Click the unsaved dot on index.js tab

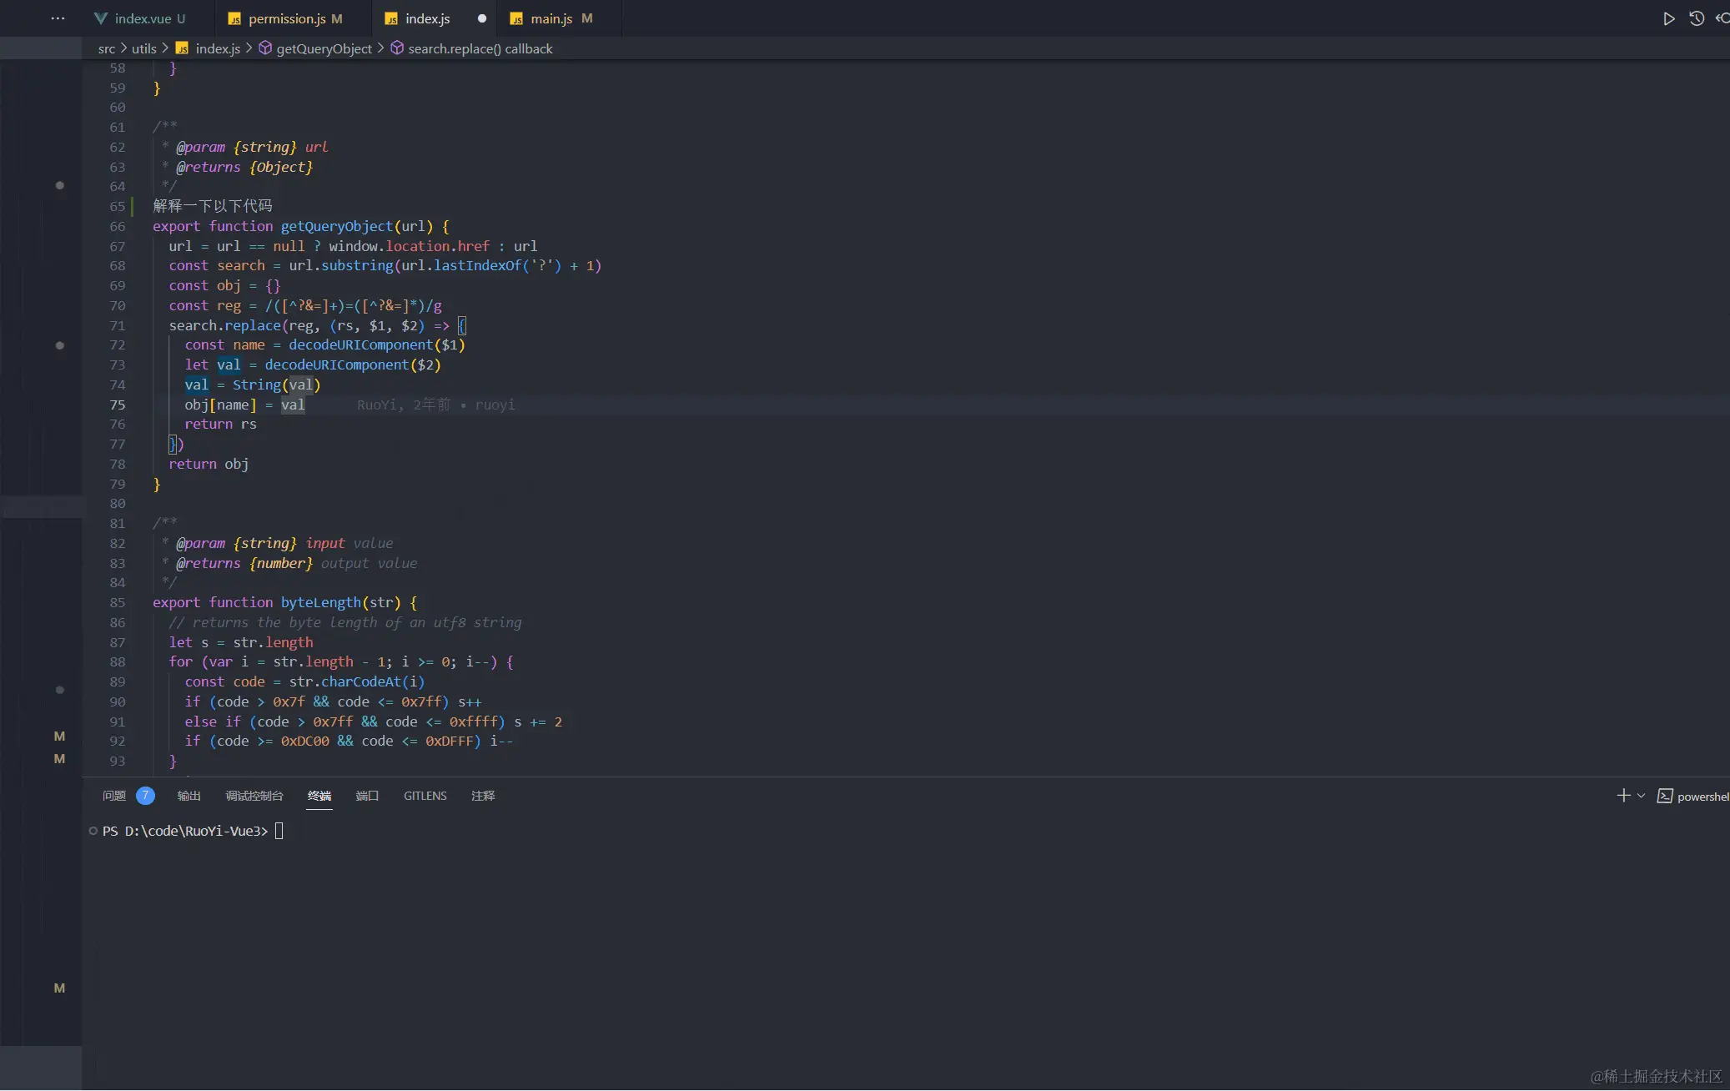[481, 18]
